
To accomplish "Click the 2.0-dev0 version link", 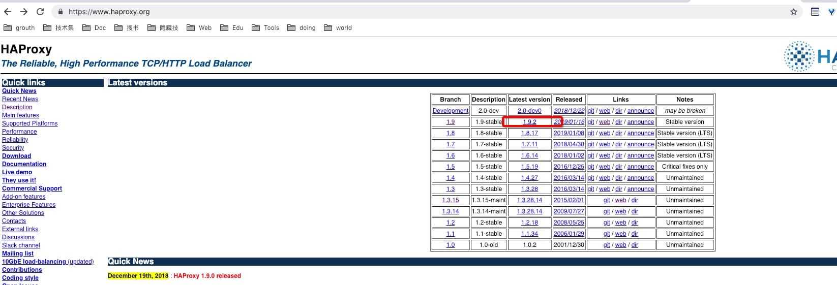I will [529, 111].
